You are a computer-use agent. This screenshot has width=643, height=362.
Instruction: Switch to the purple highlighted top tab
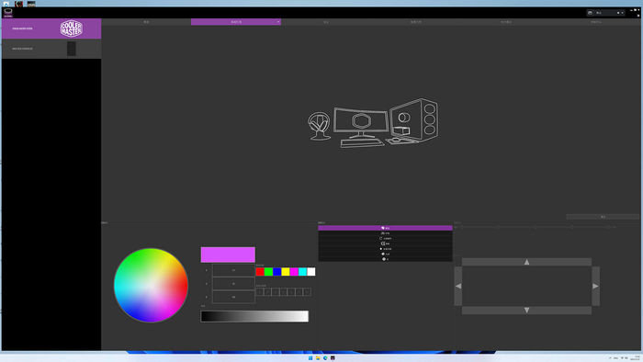[x=236, y=22]
